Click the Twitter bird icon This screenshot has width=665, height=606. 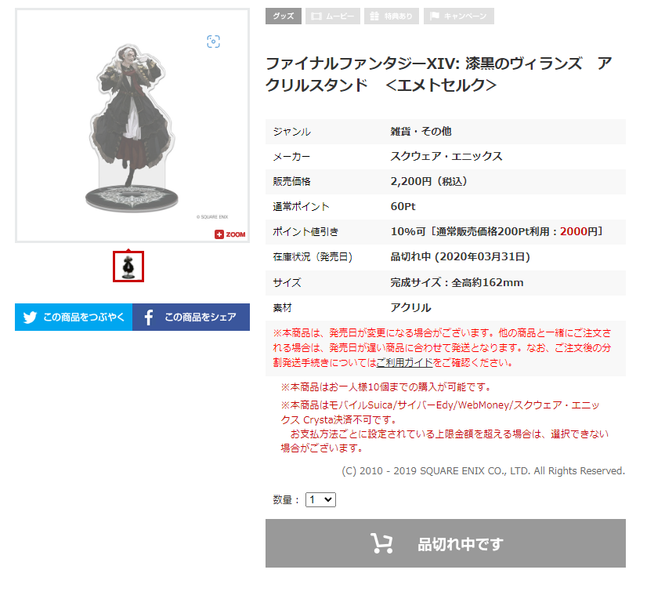click(30, 317)
